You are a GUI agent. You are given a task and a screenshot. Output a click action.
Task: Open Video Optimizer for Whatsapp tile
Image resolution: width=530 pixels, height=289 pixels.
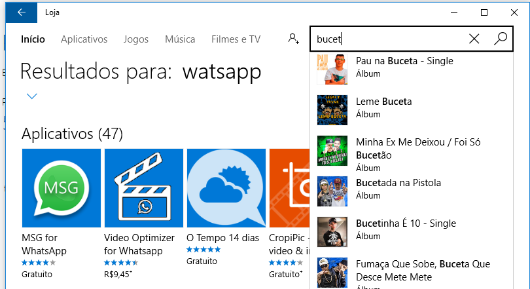[x=143, y=188]
